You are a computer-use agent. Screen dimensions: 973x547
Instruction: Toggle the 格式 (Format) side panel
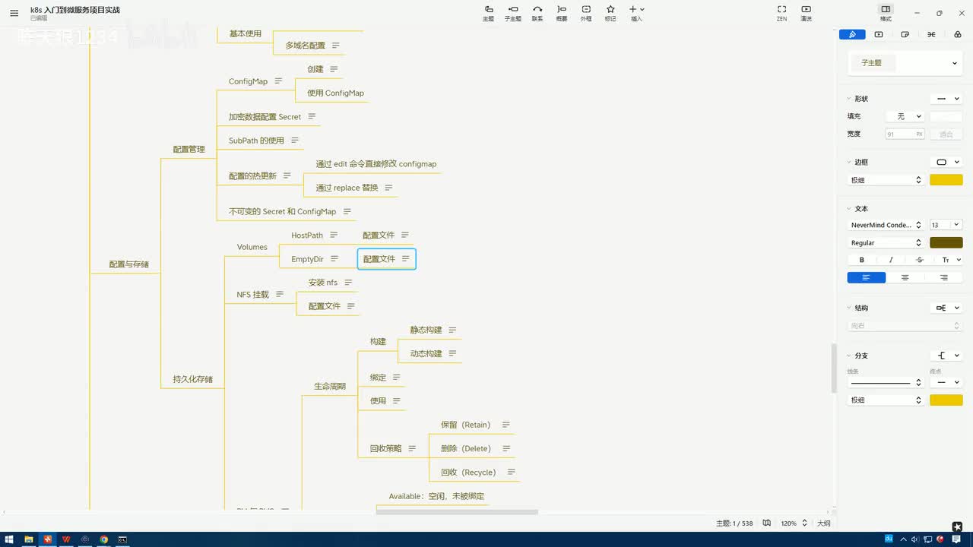click(886, 13)
